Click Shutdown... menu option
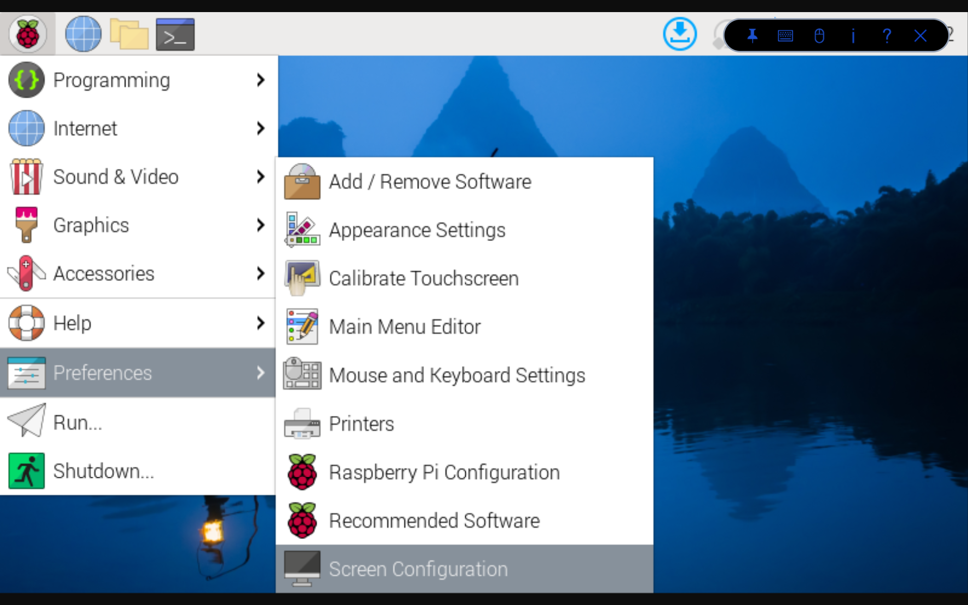Screen dimensions: 968x605 (103, 471)
